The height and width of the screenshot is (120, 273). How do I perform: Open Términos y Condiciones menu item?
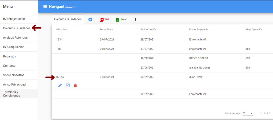[19, 94]
